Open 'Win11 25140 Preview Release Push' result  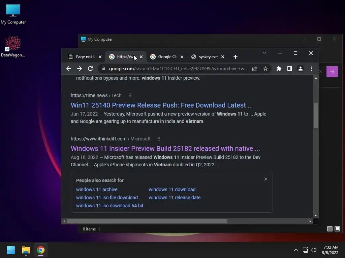pos(161,105)
